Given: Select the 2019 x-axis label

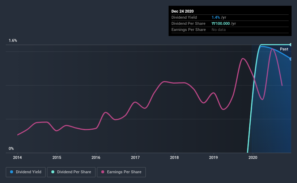Looking at the screenshot, I should (213, 157).
